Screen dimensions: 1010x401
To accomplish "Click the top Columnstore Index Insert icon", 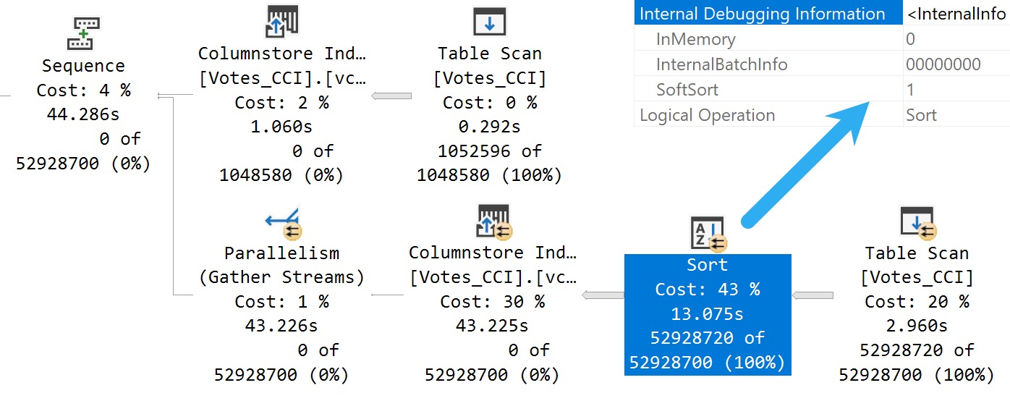I will (282, 22).
